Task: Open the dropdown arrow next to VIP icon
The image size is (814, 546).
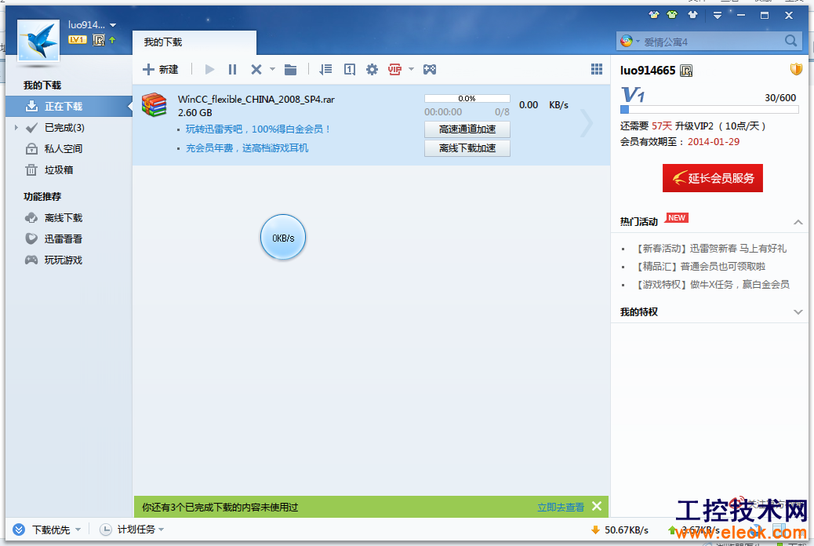Action: coord(411,69)
